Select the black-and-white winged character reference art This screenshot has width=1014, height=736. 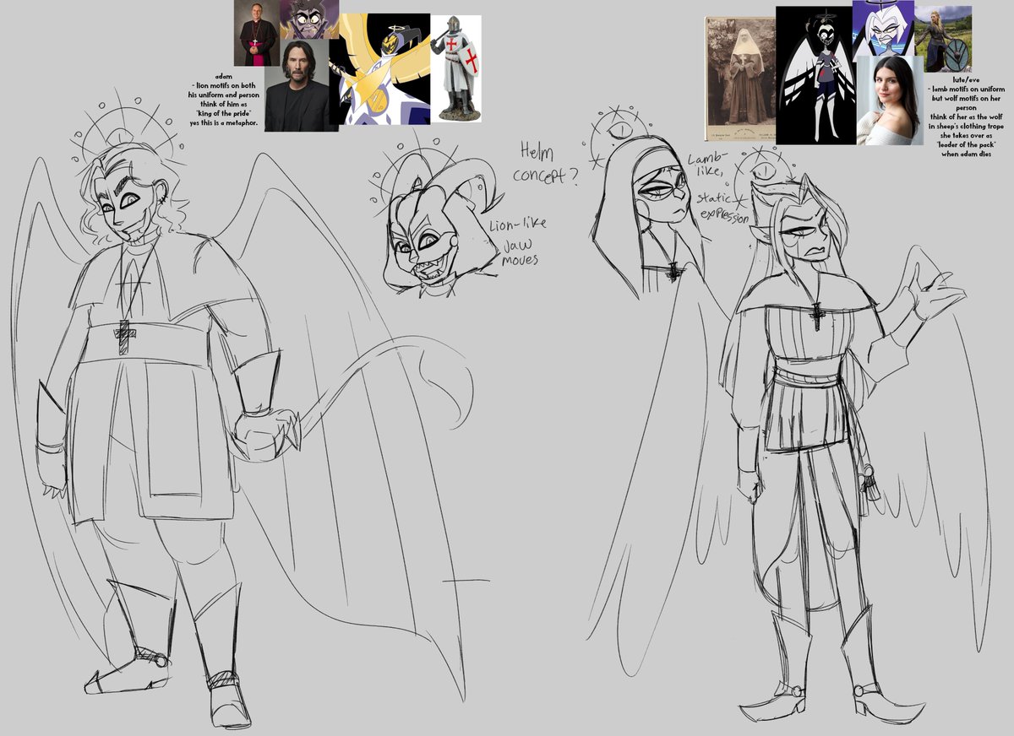(815, 75)
